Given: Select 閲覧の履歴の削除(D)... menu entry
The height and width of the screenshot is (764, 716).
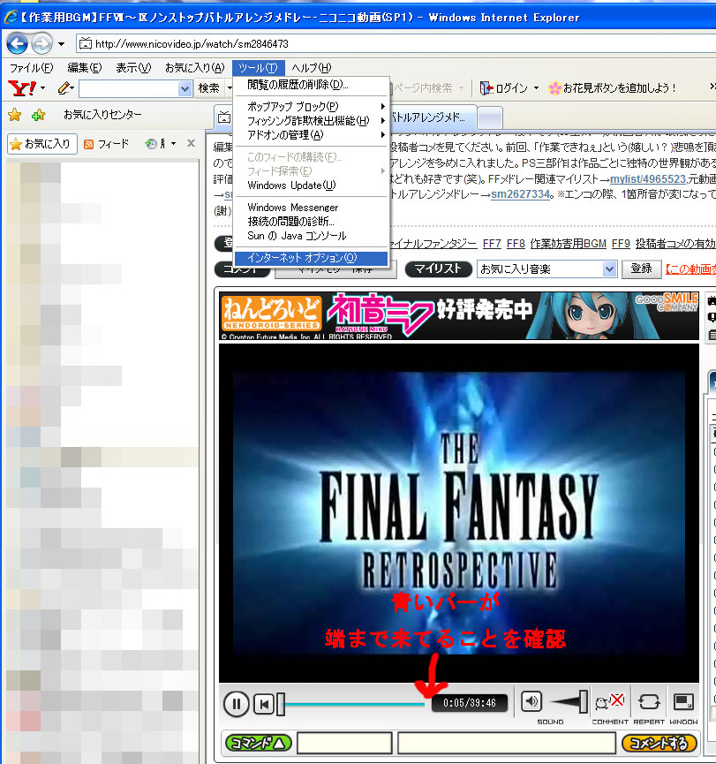Looking at the screenshot, I should (x=311, y=85).
